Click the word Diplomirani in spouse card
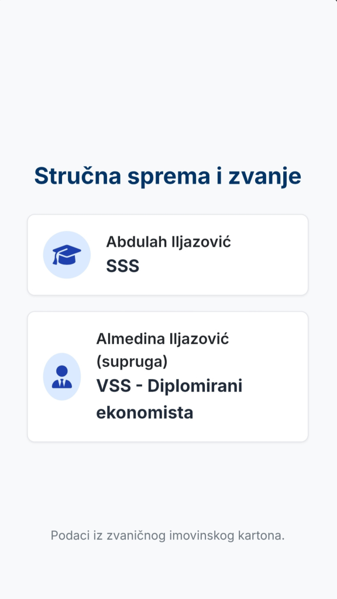 [x=195, y=386]
